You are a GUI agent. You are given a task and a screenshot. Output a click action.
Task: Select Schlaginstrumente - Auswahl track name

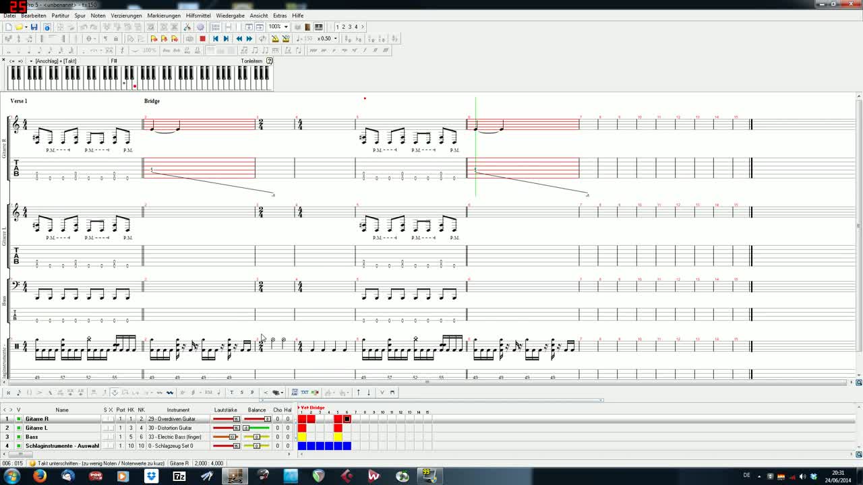62,446
